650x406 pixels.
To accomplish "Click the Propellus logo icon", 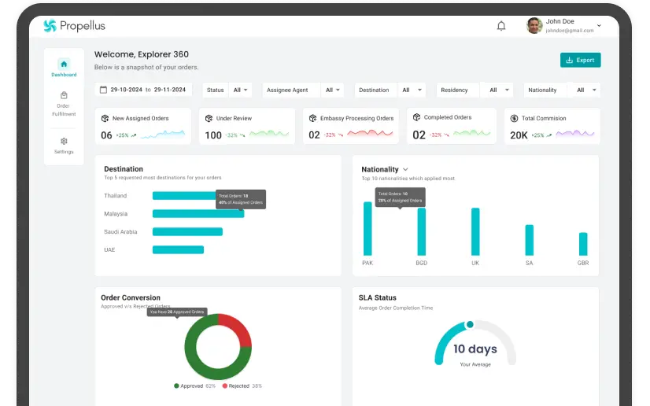I will coord(50,26).
